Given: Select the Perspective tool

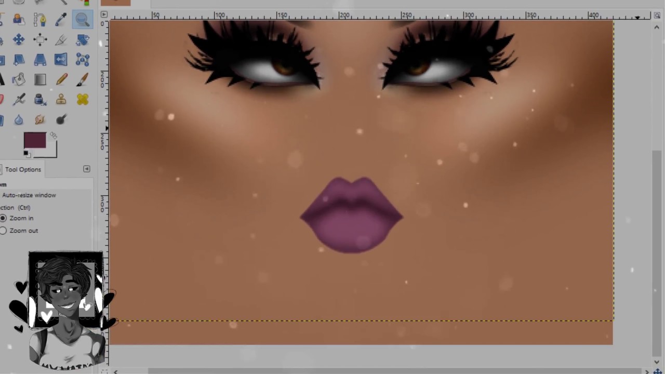Looking at the screenshot, I should point(40,60).
